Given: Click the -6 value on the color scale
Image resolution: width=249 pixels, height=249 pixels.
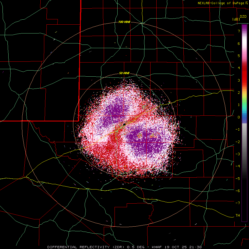Looking at the screenshot, I should pyautogui.click(x=238, y=191).
